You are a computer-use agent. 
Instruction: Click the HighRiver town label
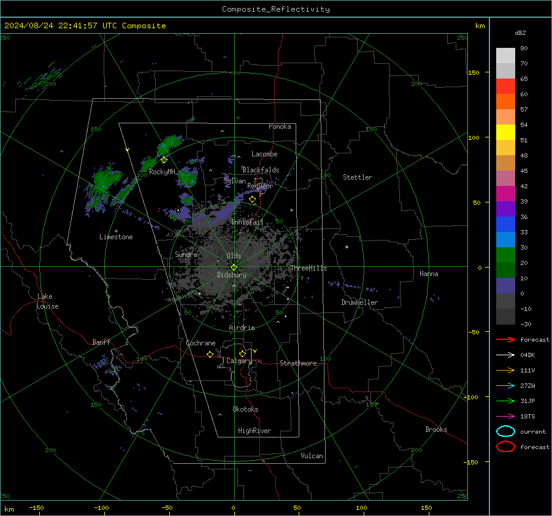point(255,431)
